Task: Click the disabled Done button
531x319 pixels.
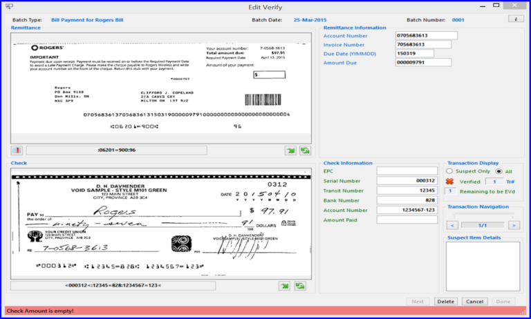Action: [503, 302]
